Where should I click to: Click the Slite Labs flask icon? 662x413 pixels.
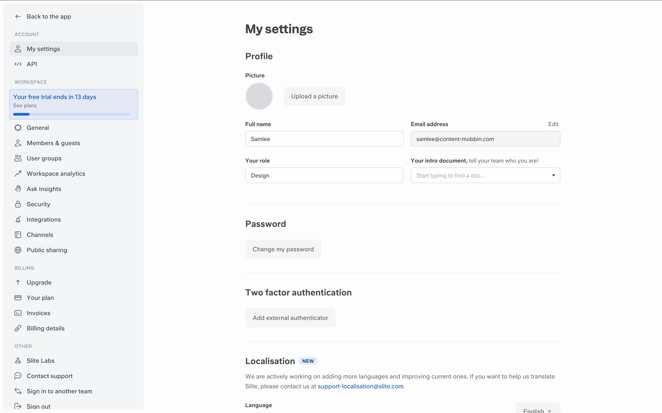point(18,361)
